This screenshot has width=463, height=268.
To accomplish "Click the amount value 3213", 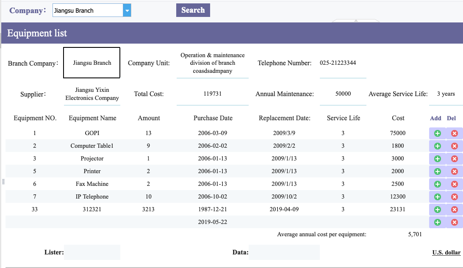I will coord(148,209).
